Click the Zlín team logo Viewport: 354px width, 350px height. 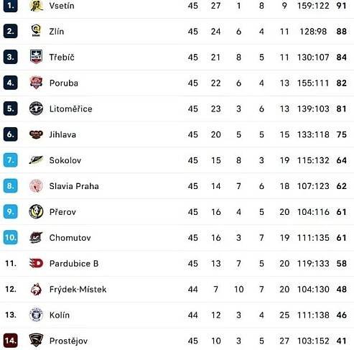(x=36, y=31)
